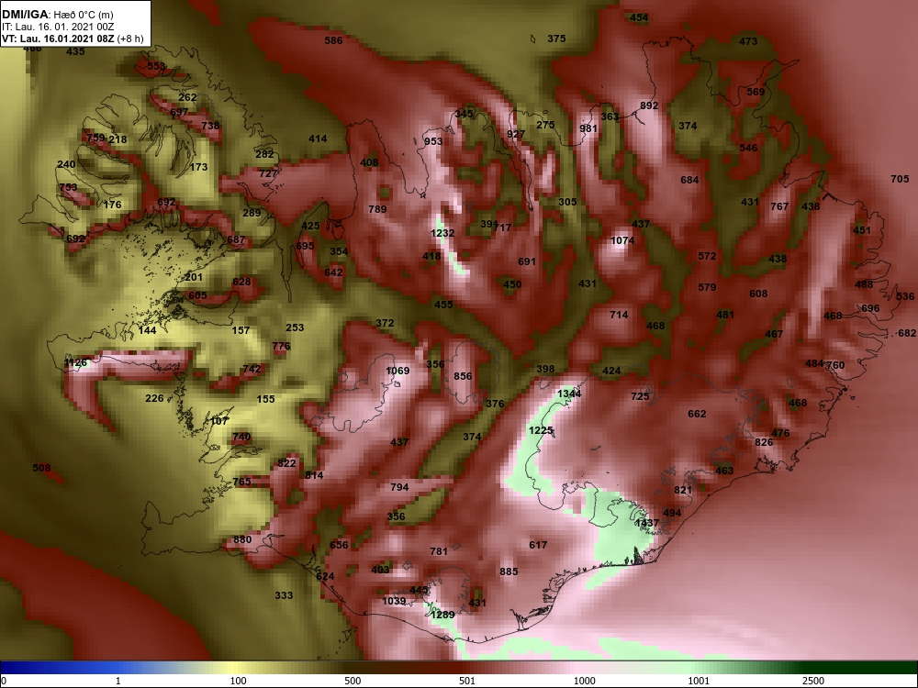Click the 2500 label on the color scale
Viewport: 918px width, 688px height.
coord(812,681)
